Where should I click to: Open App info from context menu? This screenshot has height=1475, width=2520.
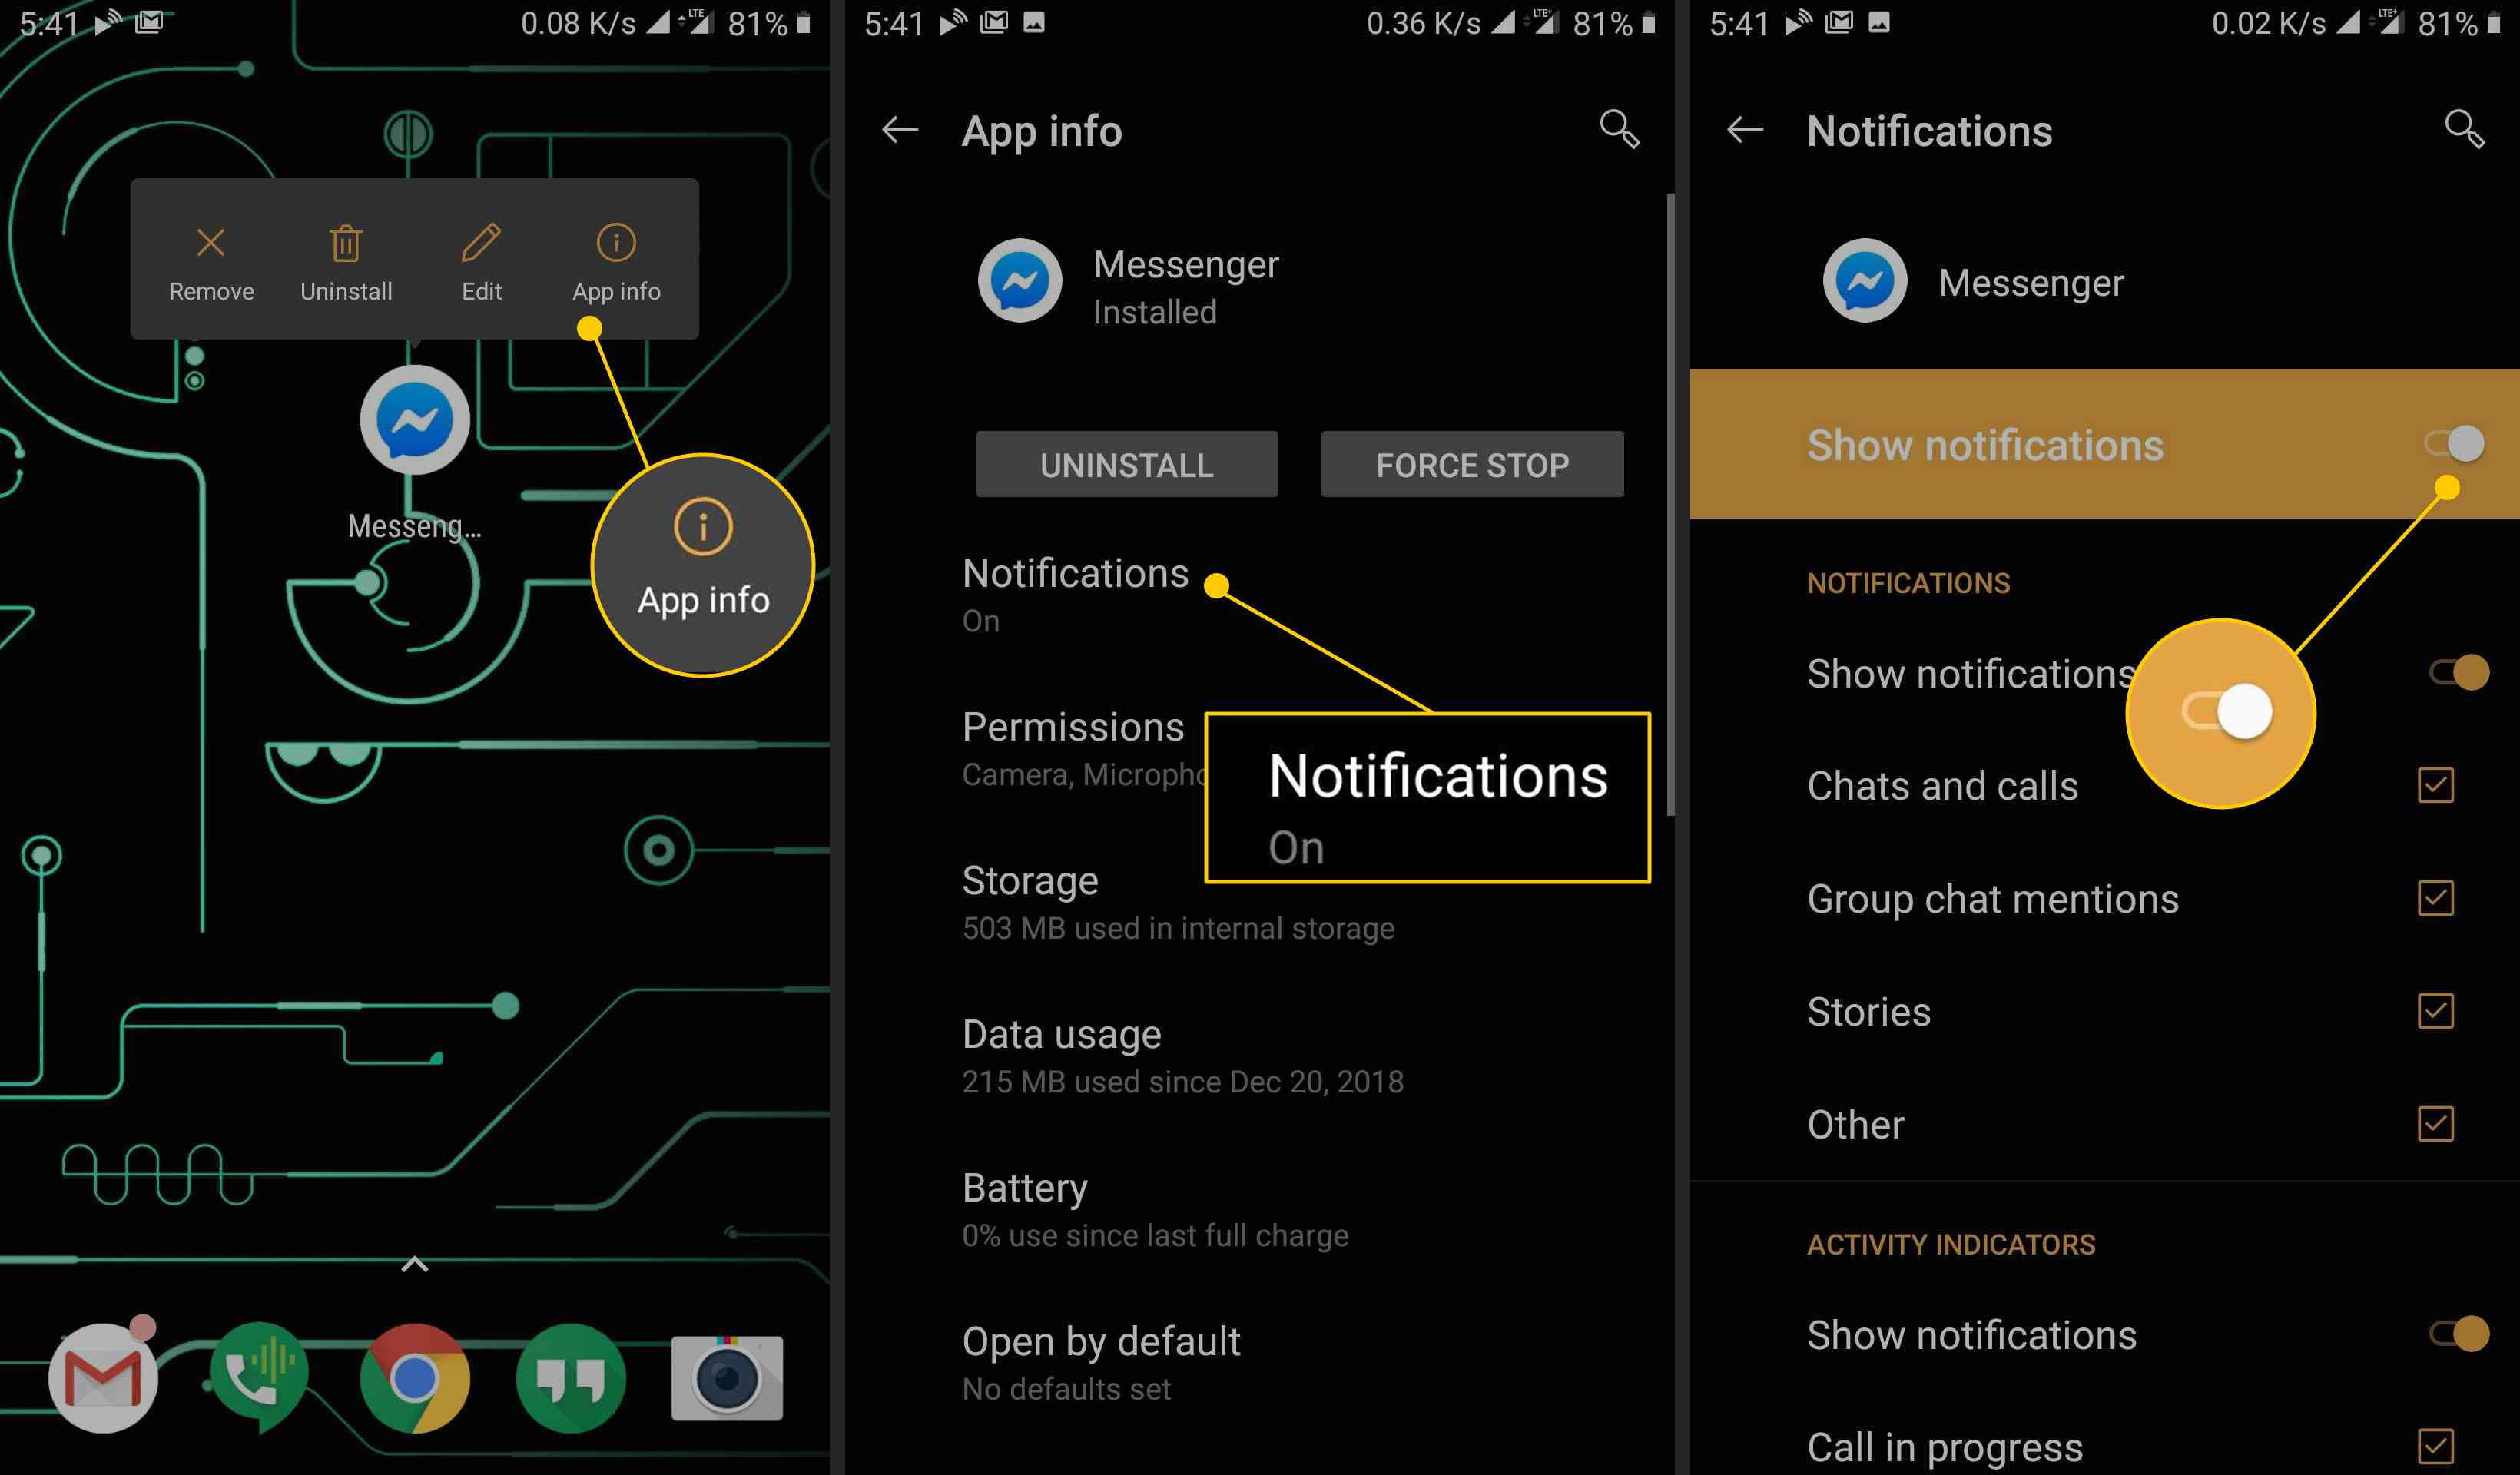(x=616, y=264)
